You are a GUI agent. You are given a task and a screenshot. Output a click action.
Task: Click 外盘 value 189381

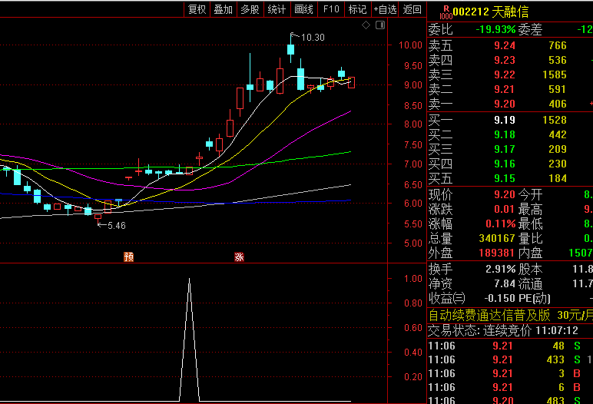pyautogui.click(x=497, y=253)
